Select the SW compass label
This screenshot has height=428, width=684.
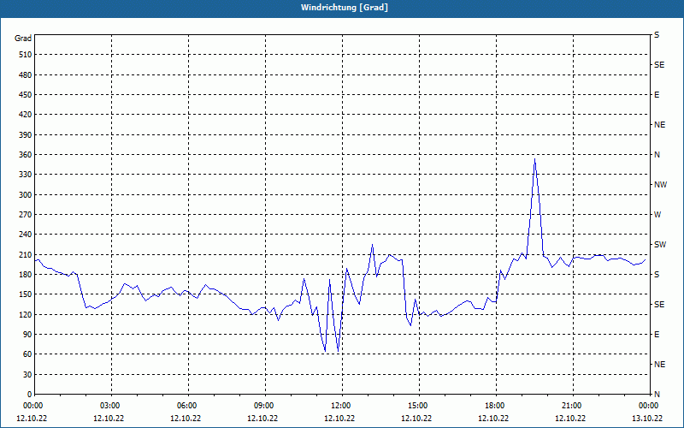click(x=660, y=245)
